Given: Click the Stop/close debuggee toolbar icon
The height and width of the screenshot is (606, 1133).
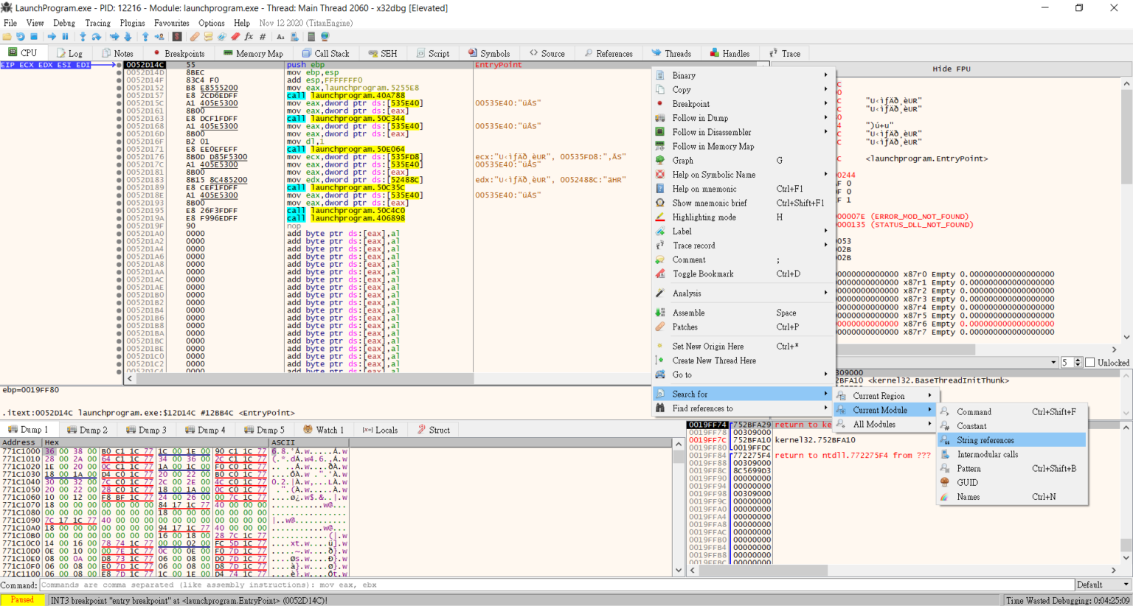Looking at the screenshot, I should [34, 37].
